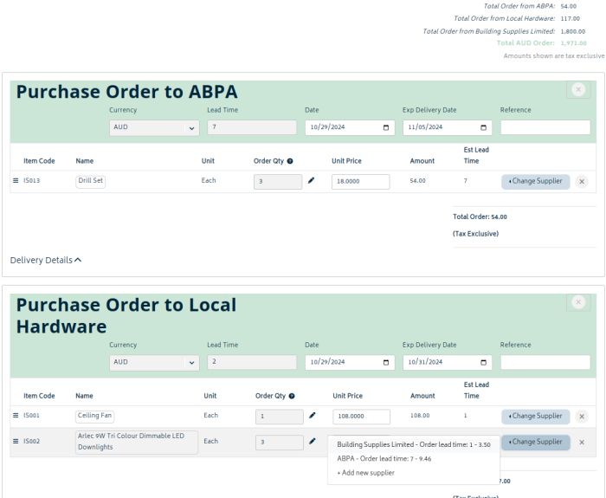
Task: Close the Purchase Order to ABPA card
Action: (x=578, y=90)
